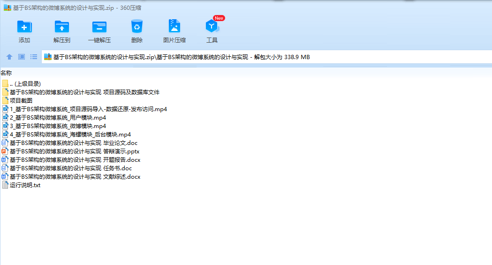The height and width of the screenshot is (265, 492).
Task: Click the Word icon of 开题报告.docx
Action: click(4, 159)
